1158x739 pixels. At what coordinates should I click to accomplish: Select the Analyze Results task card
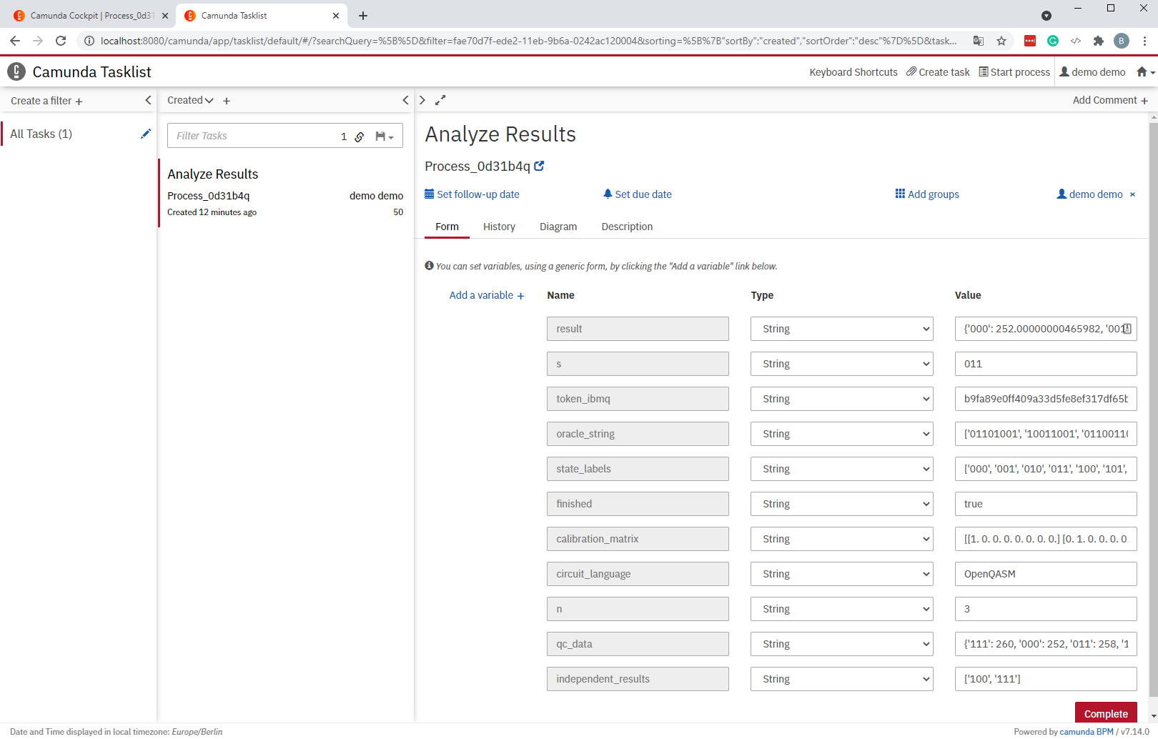coord(285,193)
